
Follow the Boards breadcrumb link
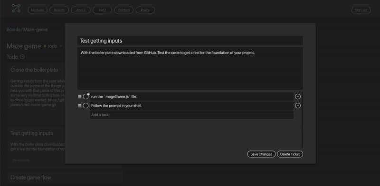[x=13, y=30]
